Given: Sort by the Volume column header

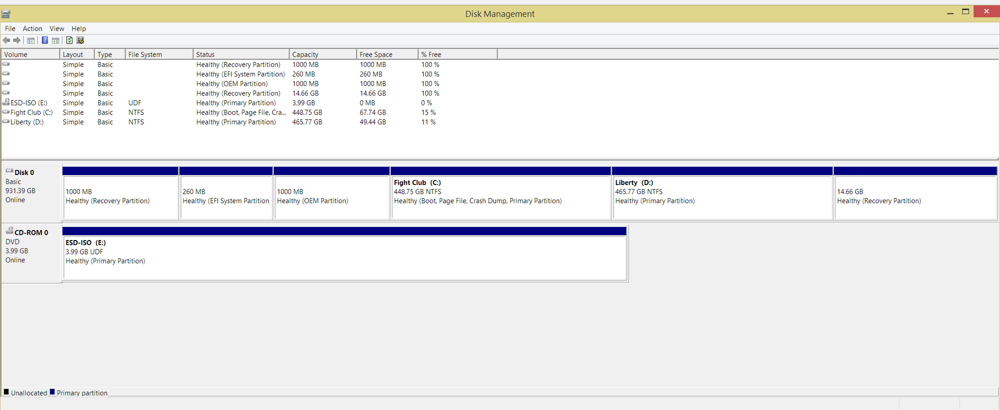Looking at the screenshot, I should [30, 54].
